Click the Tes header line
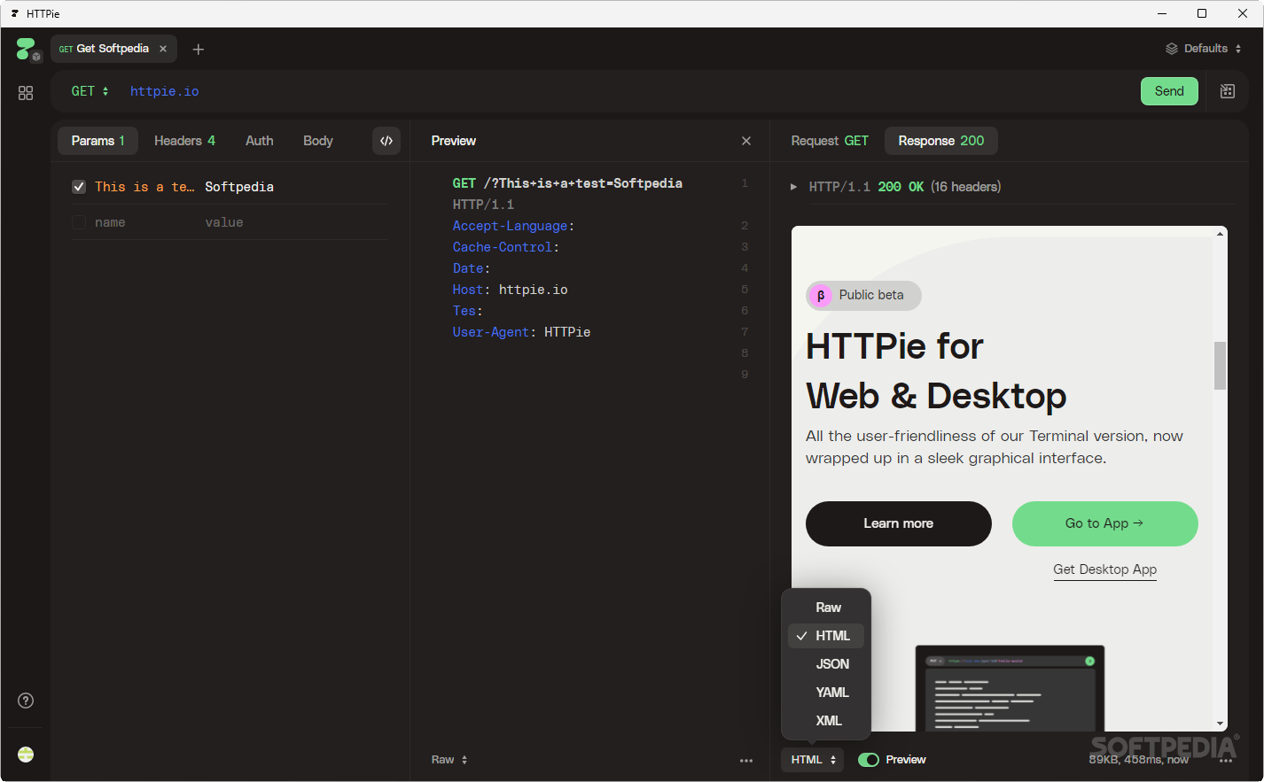 click(468, 311)
